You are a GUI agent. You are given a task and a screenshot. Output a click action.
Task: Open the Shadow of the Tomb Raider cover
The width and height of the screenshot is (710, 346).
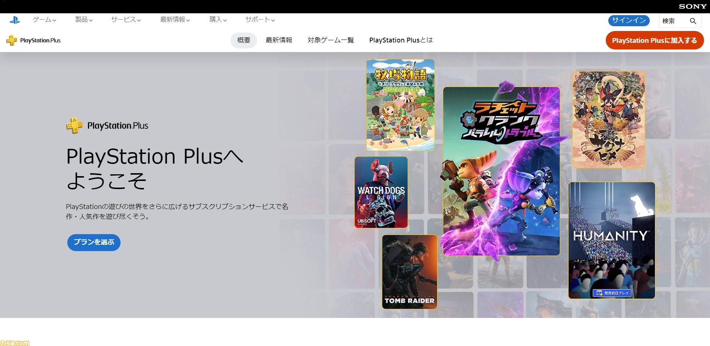coord(410,272)
